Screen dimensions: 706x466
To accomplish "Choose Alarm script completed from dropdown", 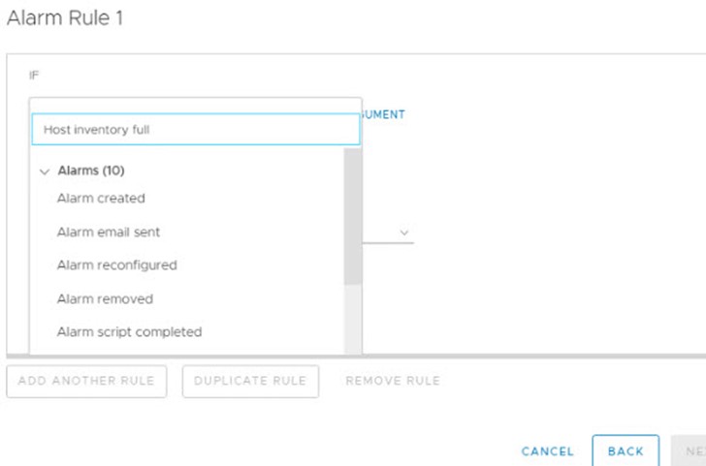I will tap(129, 332).
